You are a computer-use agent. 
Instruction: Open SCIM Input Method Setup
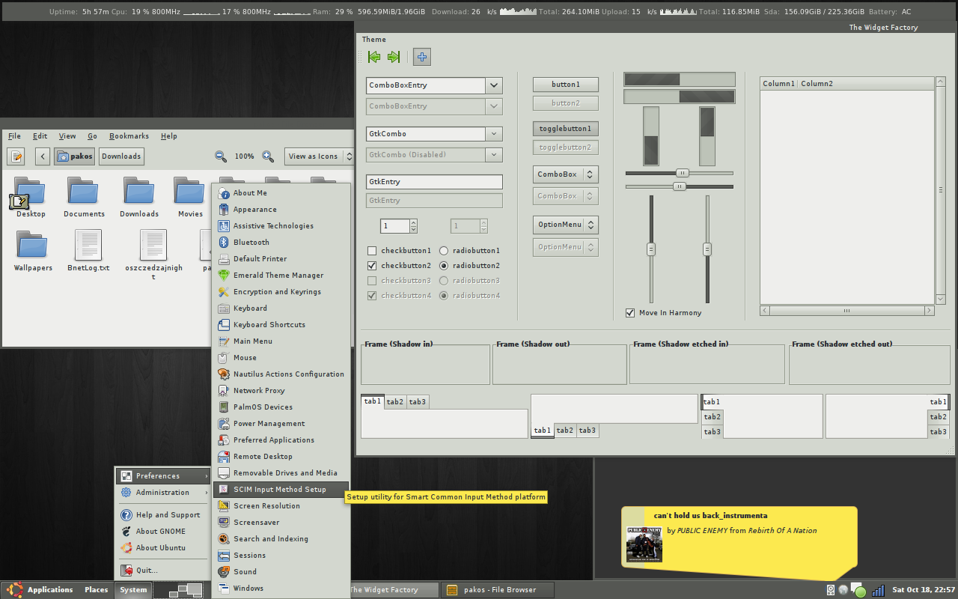pyautogui.click(x=281, y=489)
